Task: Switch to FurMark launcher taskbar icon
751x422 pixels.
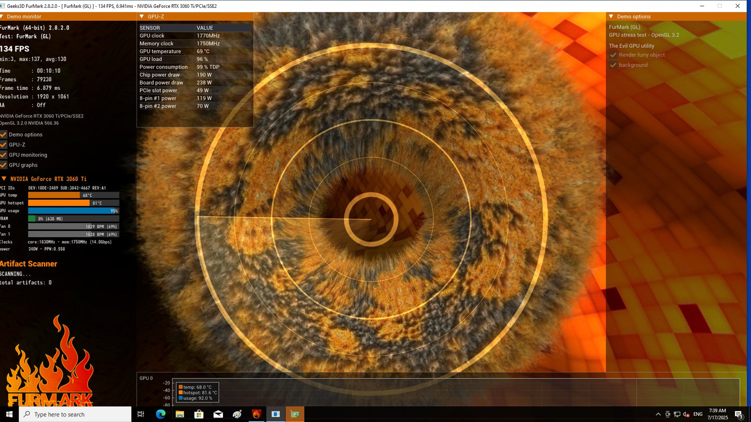Action: [256, 414]
